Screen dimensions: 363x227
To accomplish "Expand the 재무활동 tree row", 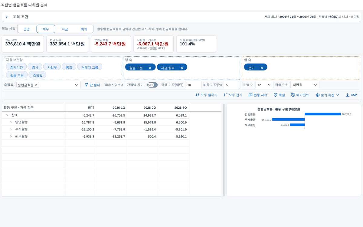I will (11, 137).
